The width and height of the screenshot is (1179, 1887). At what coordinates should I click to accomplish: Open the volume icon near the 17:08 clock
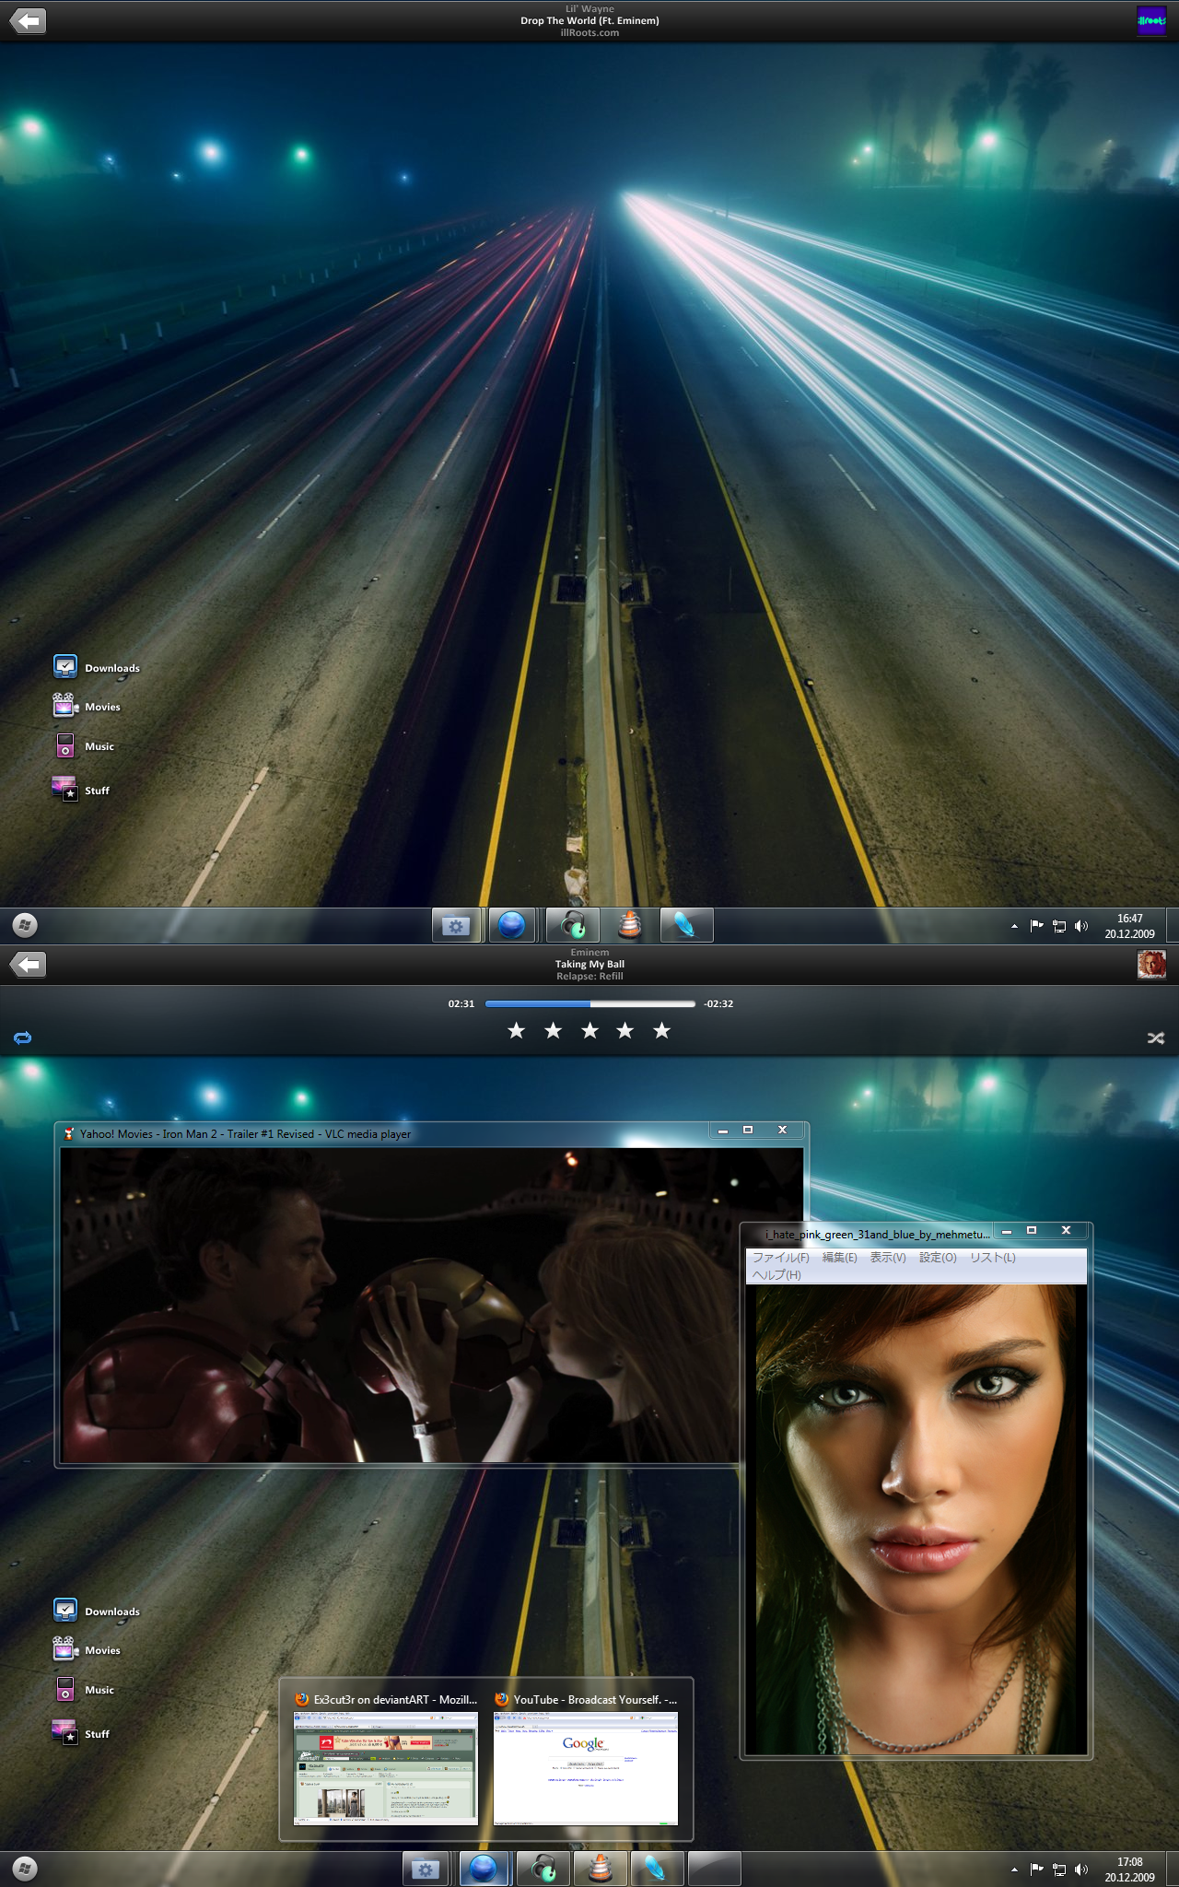click(1081, 1869)
